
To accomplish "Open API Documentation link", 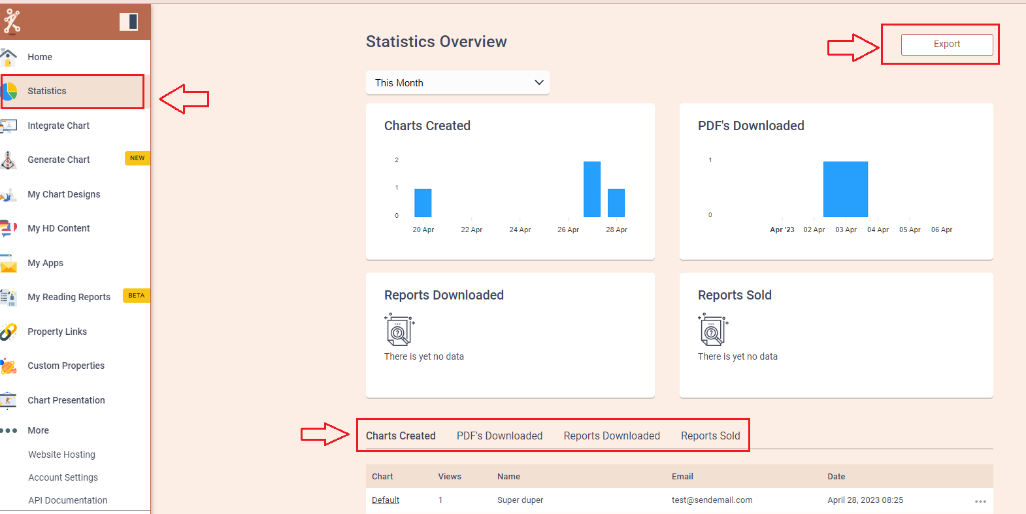I will tap(68, 500).
